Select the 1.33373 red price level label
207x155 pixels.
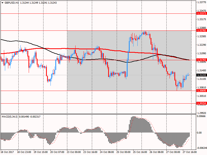(x=202, y=13)
